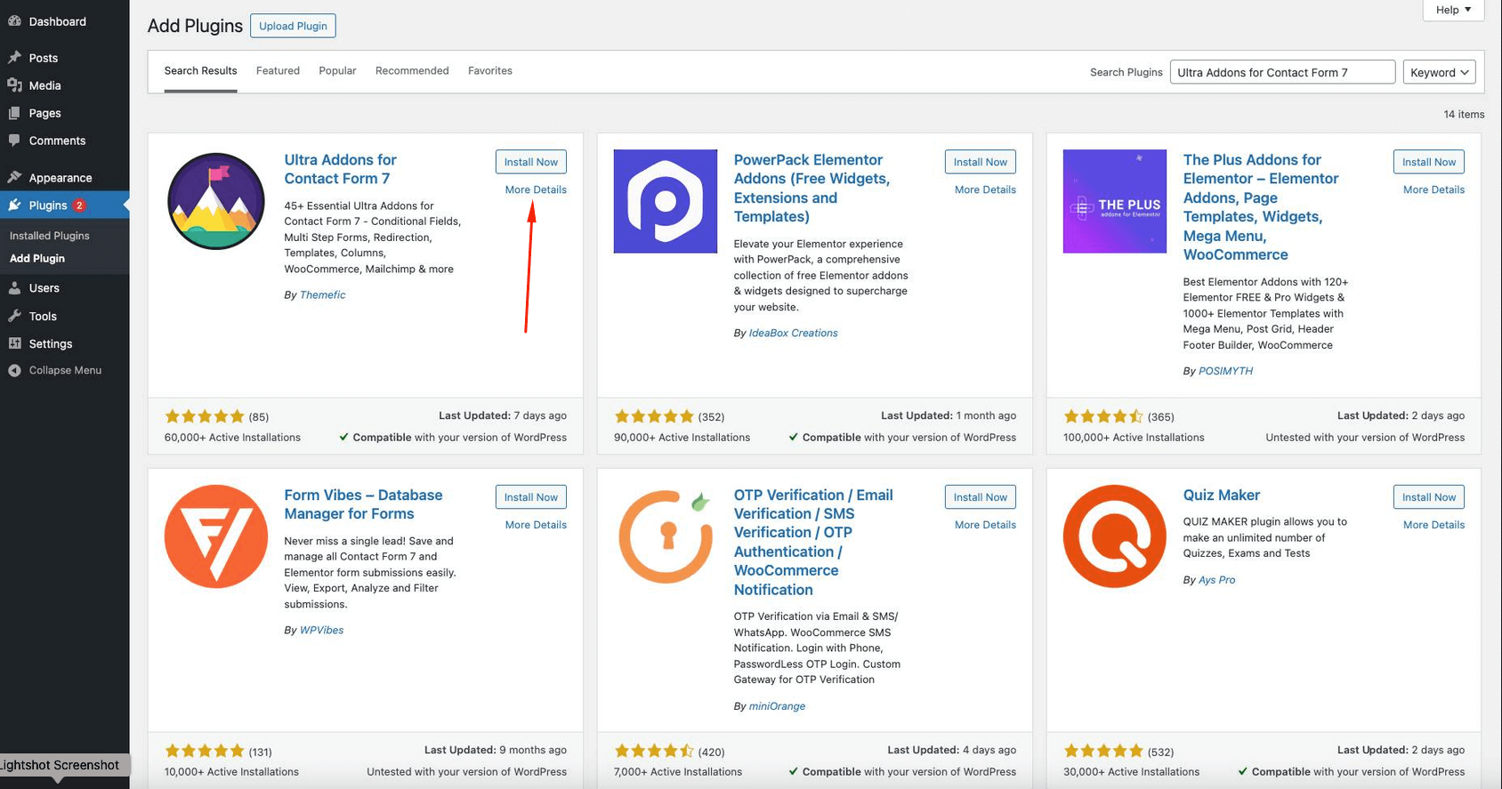Screen dimensions: 1502x789
Task: Switch to the Favorites tab
Action: 490,71
